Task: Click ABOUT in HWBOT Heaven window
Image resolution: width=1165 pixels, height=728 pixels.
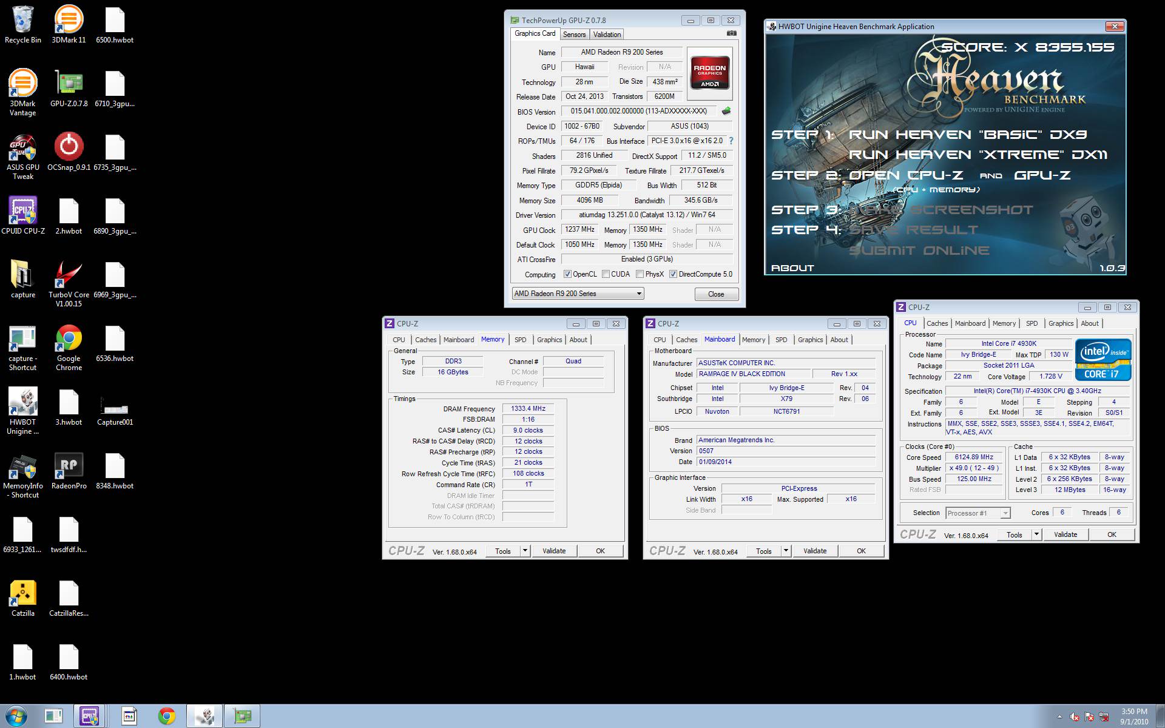Action: coord(792,268)
